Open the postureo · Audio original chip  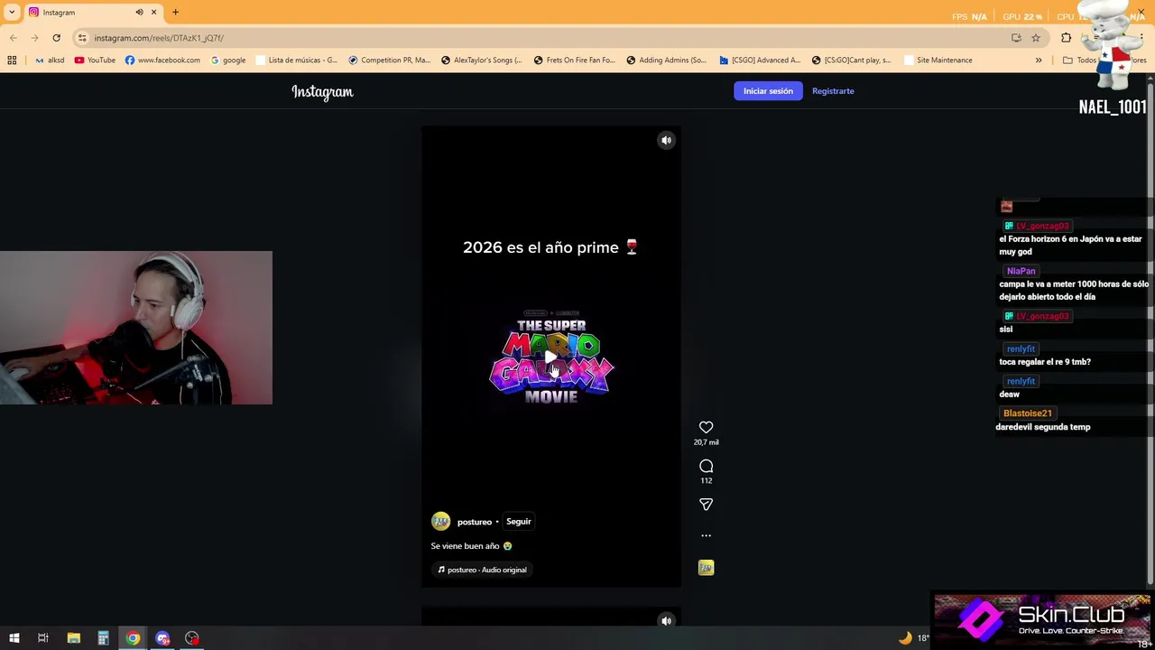coord(482,570)
